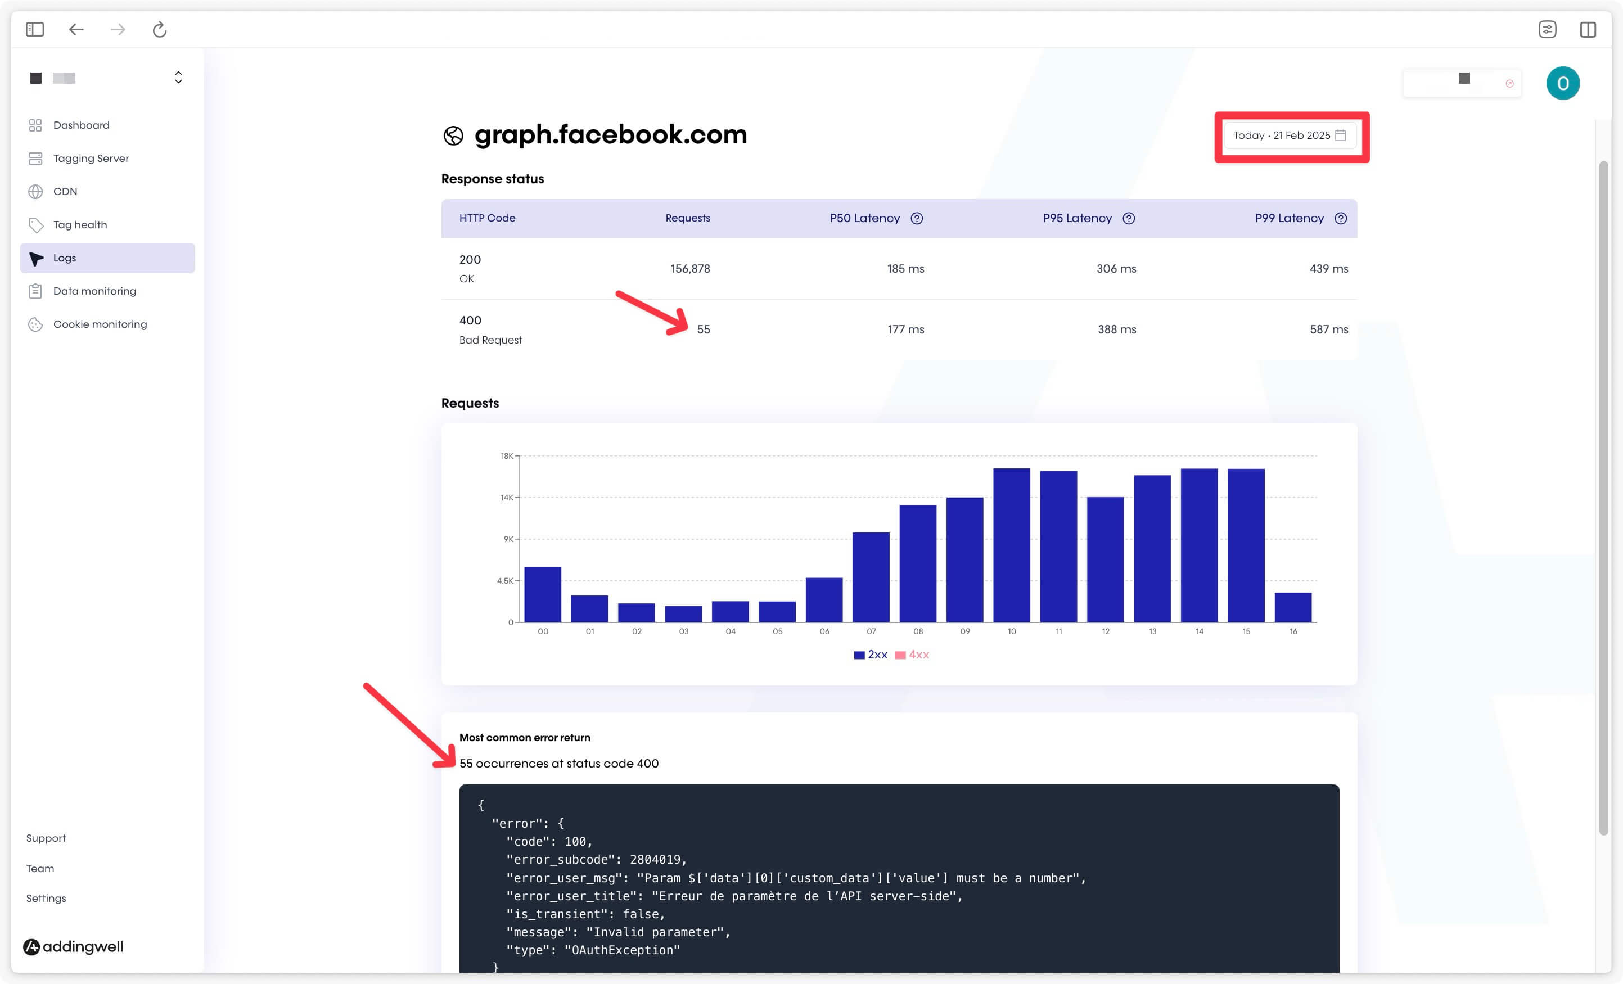Click the Data monitoring clipboard icon
The image size is (1623, 984).
pyautogui.click(x=35, y=291)
